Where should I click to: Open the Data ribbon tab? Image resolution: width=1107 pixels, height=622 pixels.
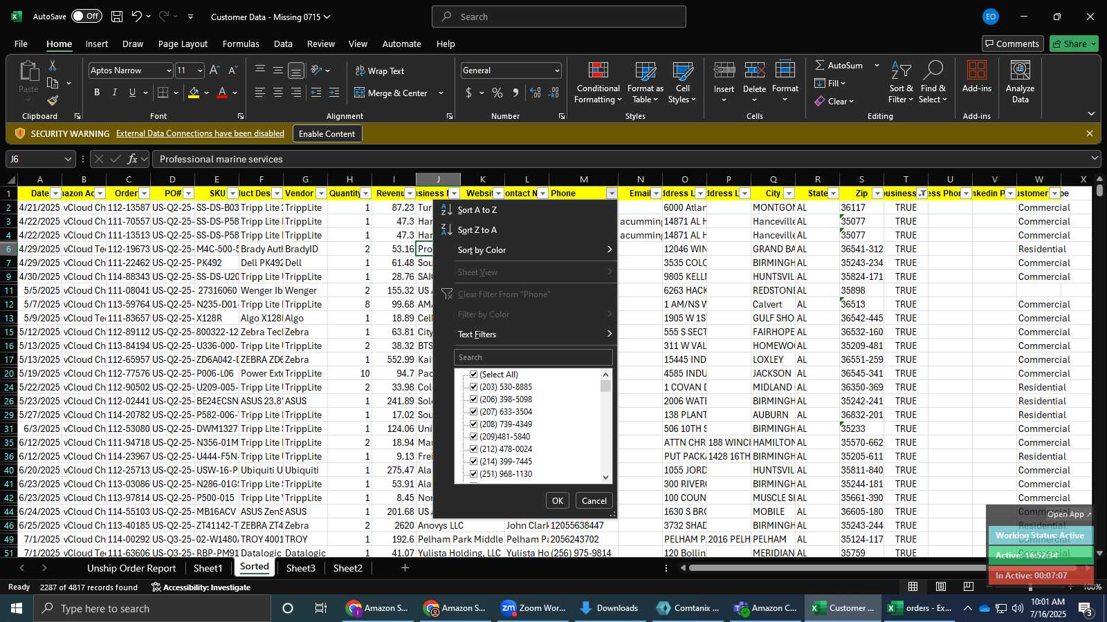(x=283, y=44)
